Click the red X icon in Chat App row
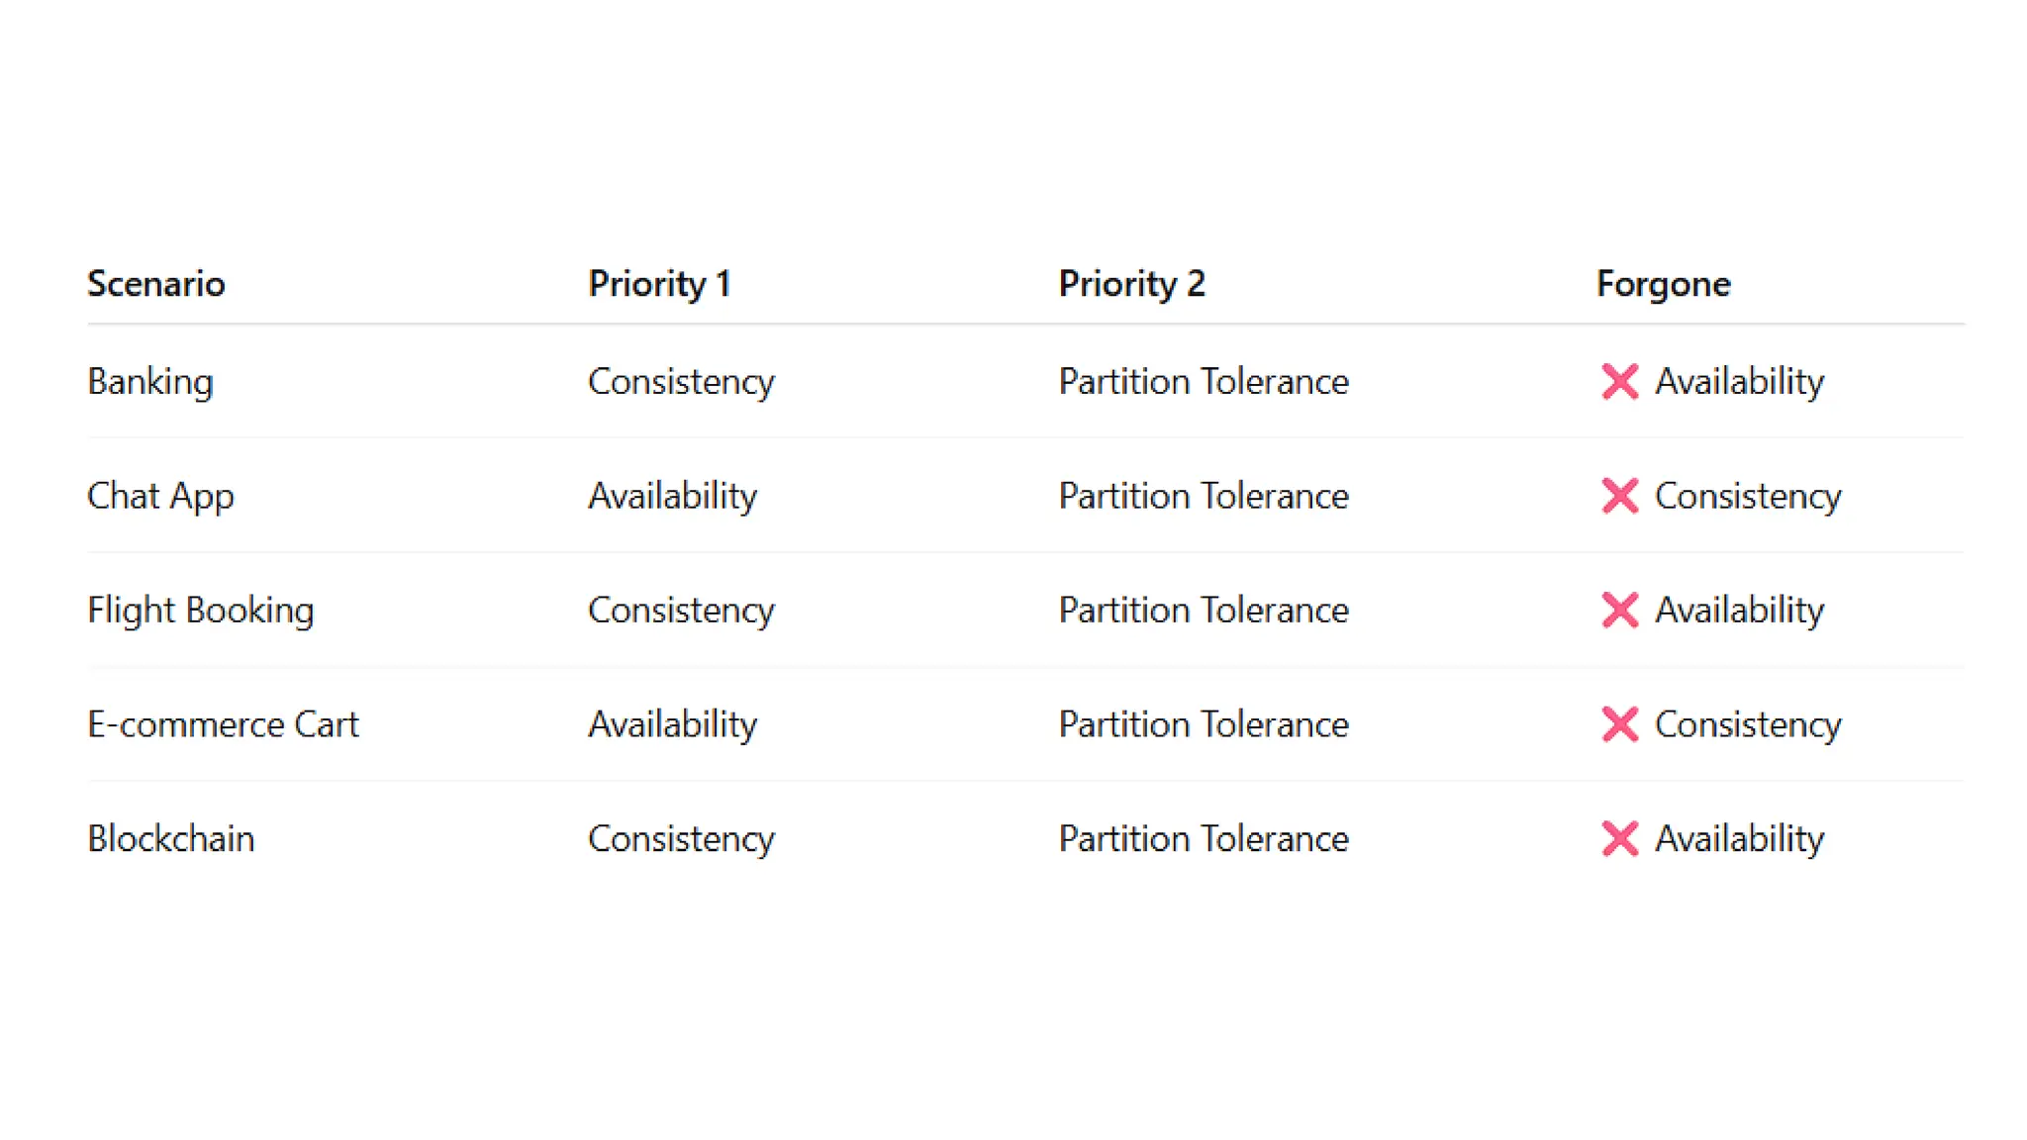This screenshot has height=1140, width=2027. [1619, 496]
